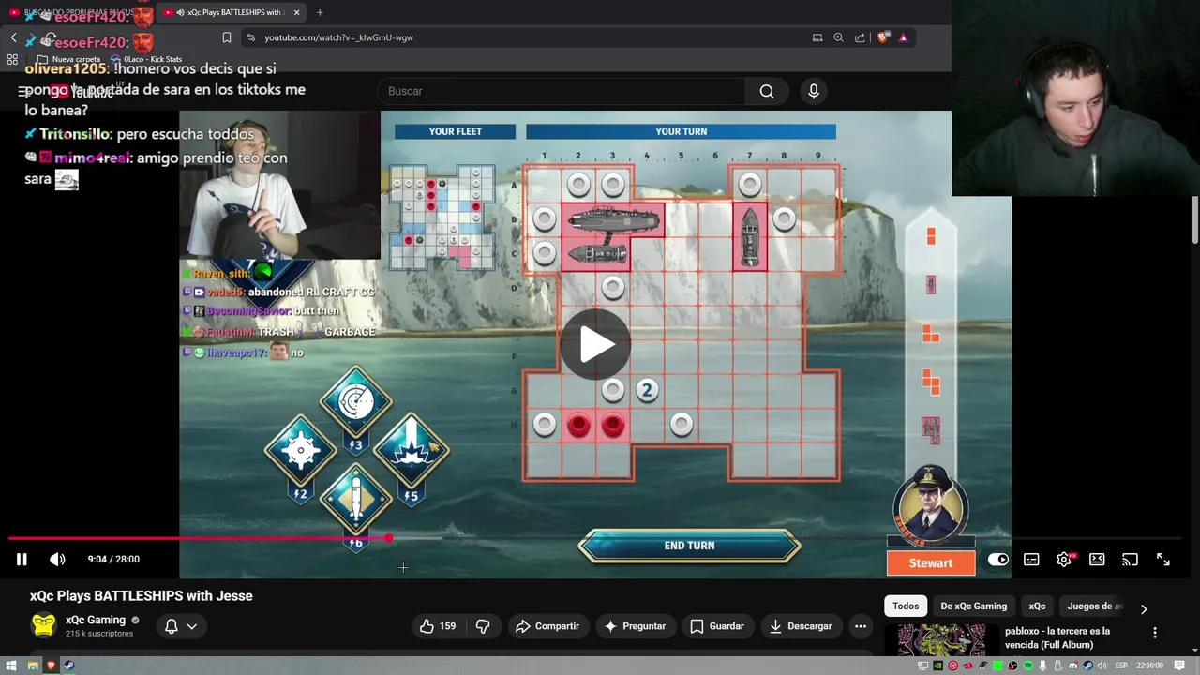Open the YouTube hamburger guide menu

click(x=23, y=91)
